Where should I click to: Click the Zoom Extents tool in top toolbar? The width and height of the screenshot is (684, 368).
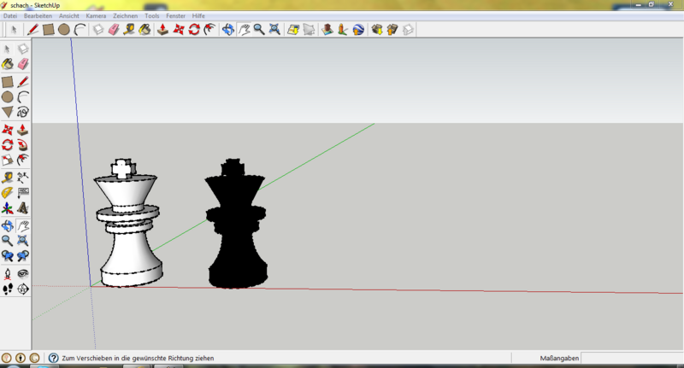click(x=274, y=29)
